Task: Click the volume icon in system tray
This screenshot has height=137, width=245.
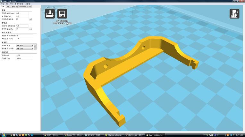Action: point(233,135)
